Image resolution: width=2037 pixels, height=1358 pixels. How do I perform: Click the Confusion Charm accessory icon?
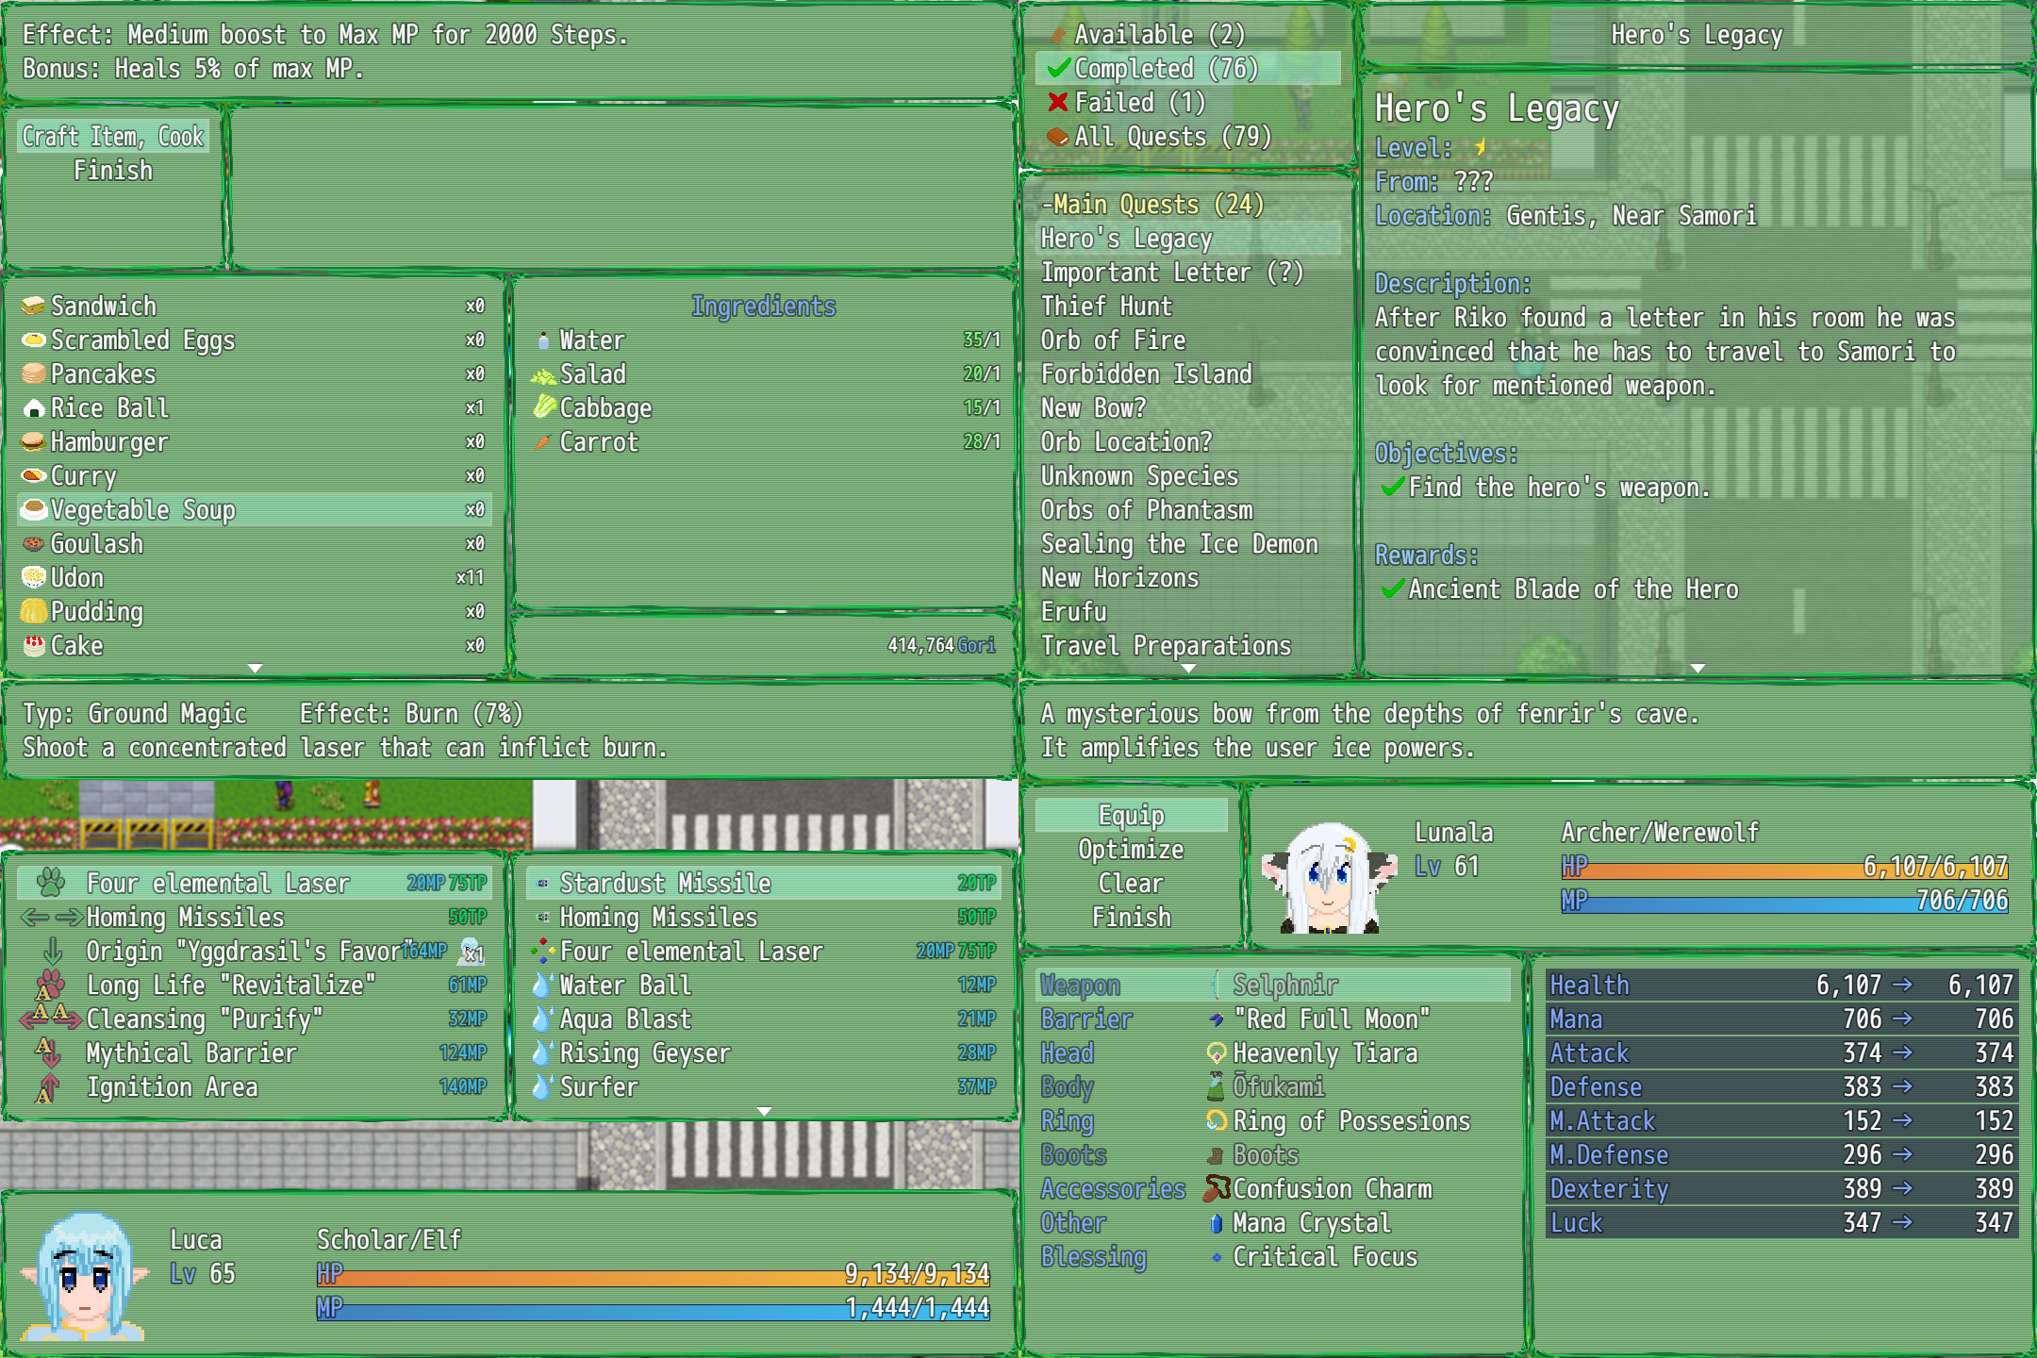point(1217,1188)
